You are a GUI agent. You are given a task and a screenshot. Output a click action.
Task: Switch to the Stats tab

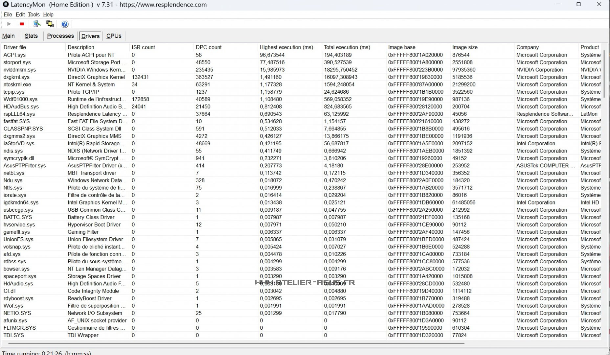tap(31, 36)
